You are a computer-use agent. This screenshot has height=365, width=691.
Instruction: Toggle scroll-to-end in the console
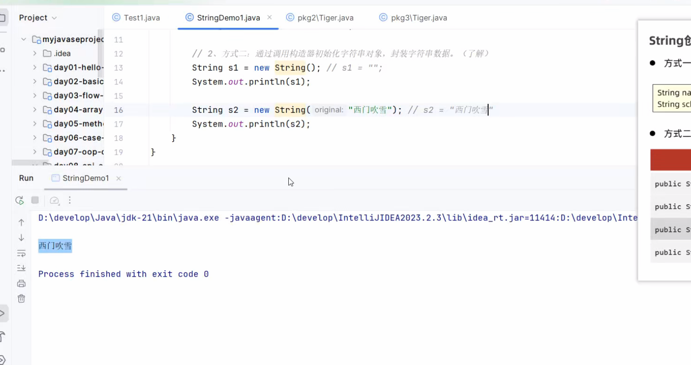[21, 268]
